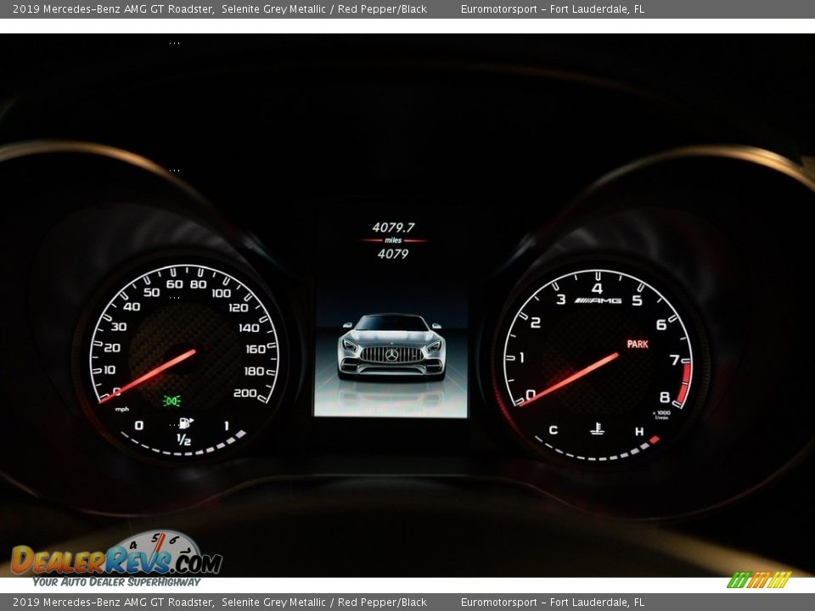Click the fuel pump icon

pyautogui.click(x=186, y=423)
